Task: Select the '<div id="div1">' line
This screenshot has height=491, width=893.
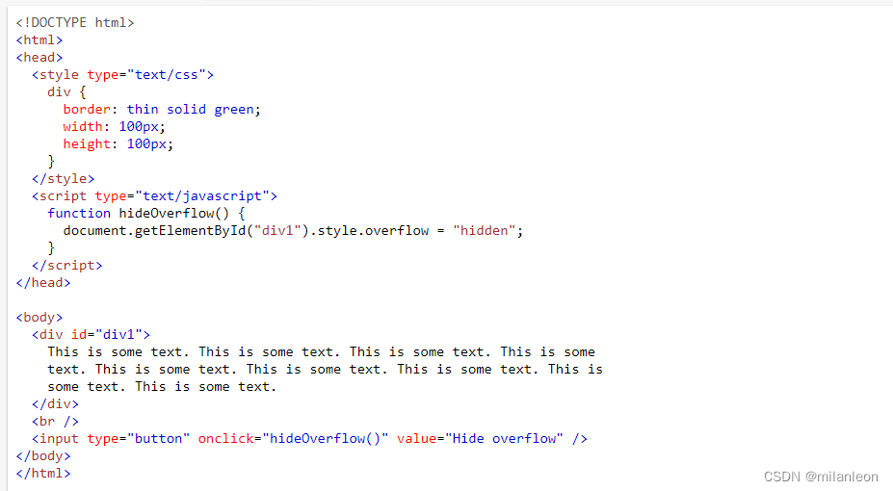Action: (92, 334)
